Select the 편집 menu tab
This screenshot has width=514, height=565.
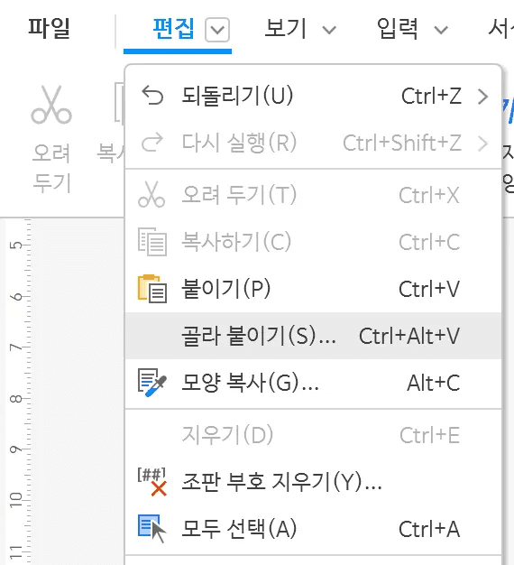tap(173, 29)
